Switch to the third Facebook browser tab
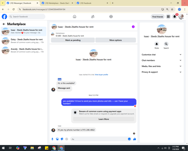The width and height of the screenshot is (188, 151). click(x=92, y=3)
